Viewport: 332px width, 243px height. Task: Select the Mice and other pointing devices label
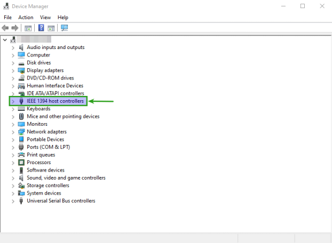point(63,116)
